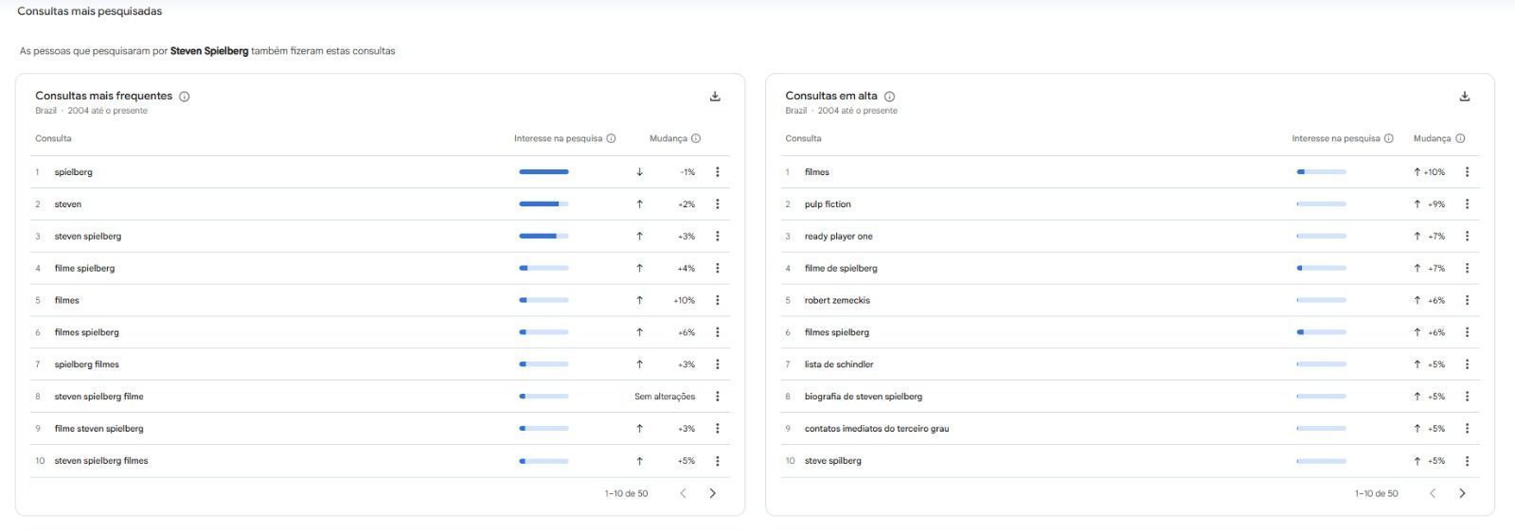Open more options for pulp fiction row
1515x531 pixels.
coord(1467,204)
